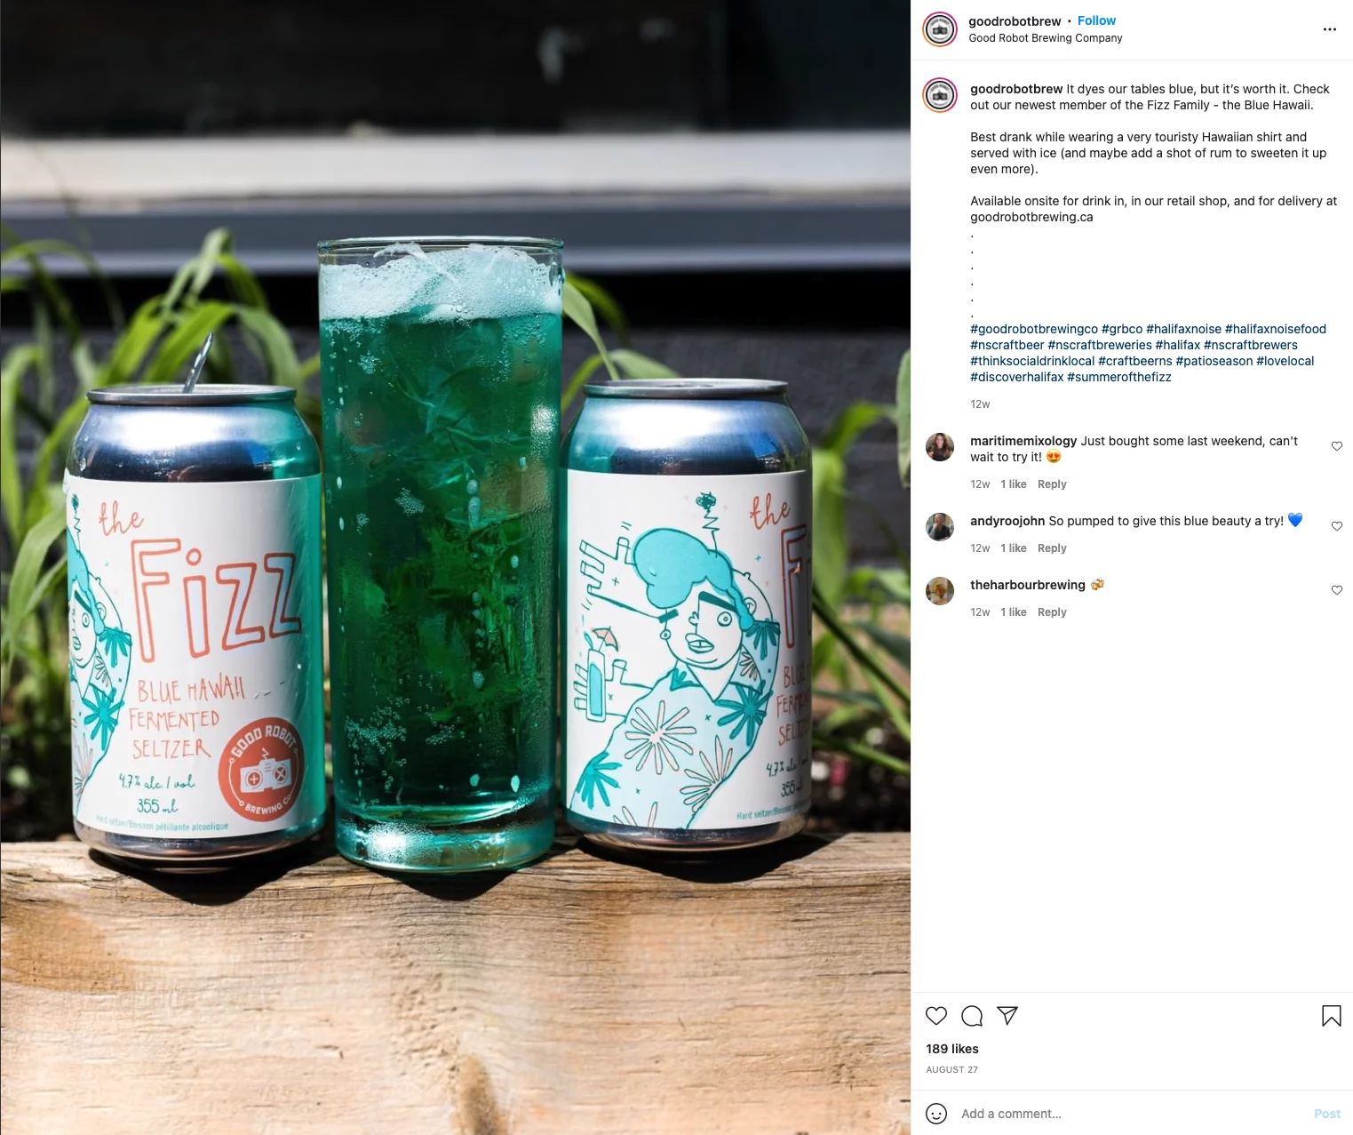Viewport: 1353px width, 1135px height.
Task: Open comments via speech bubble icon
Action: pyautogui.click(x=972, y=1016)
